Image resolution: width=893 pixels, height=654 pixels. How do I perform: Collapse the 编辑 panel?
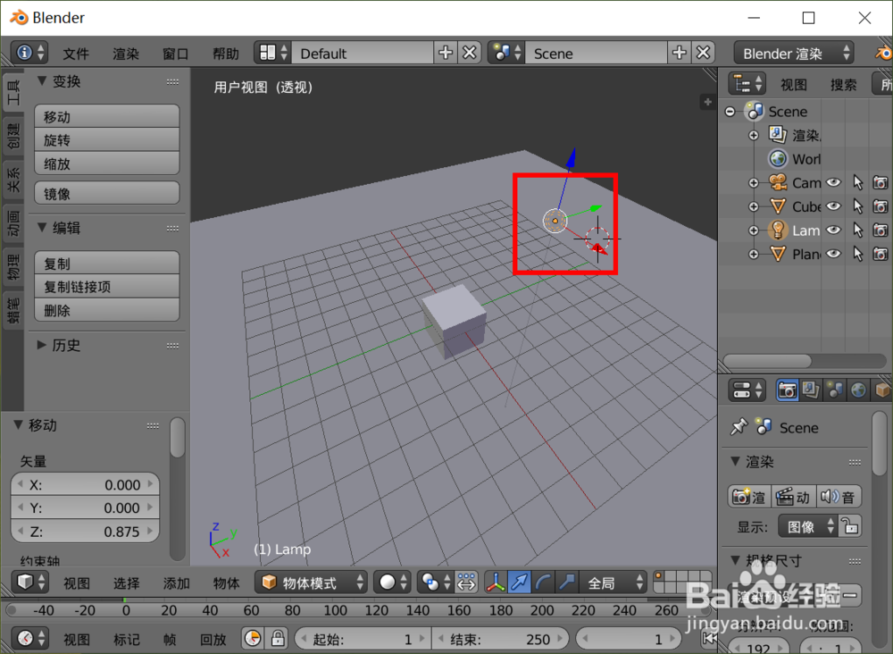tap(42, 227)
